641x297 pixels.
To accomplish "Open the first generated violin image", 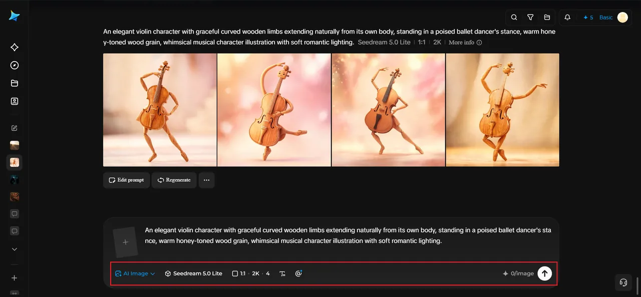I will tap(160, 110).
